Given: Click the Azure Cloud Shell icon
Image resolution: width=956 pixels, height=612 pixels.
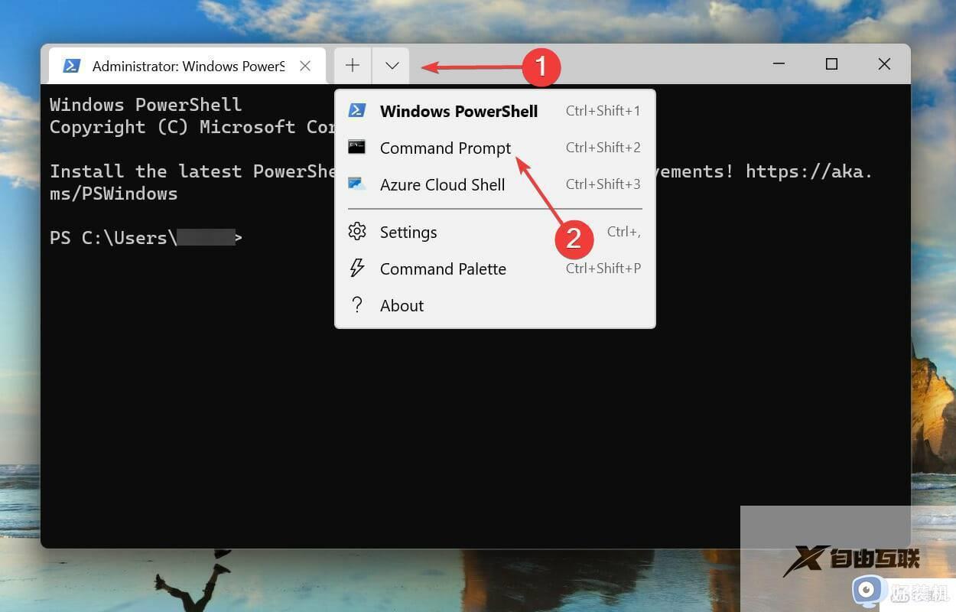Looking at the screenshot, I should [356, 184].
